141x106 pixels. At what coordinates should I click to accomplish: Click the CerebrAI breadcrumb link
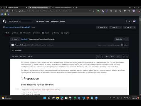(x=24, y=39)
